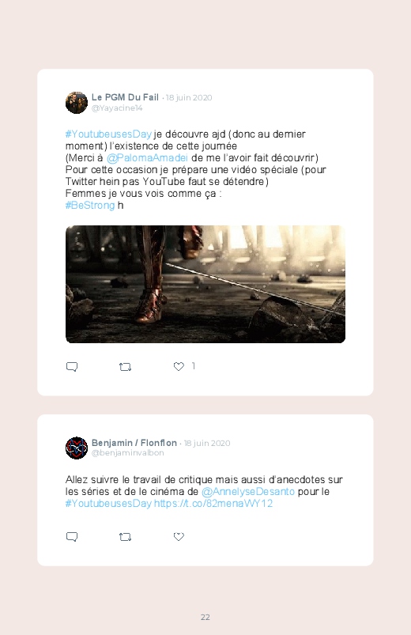
Task: Like the Le PGM Du Fail tweet
Action: [x=179, y=366]
